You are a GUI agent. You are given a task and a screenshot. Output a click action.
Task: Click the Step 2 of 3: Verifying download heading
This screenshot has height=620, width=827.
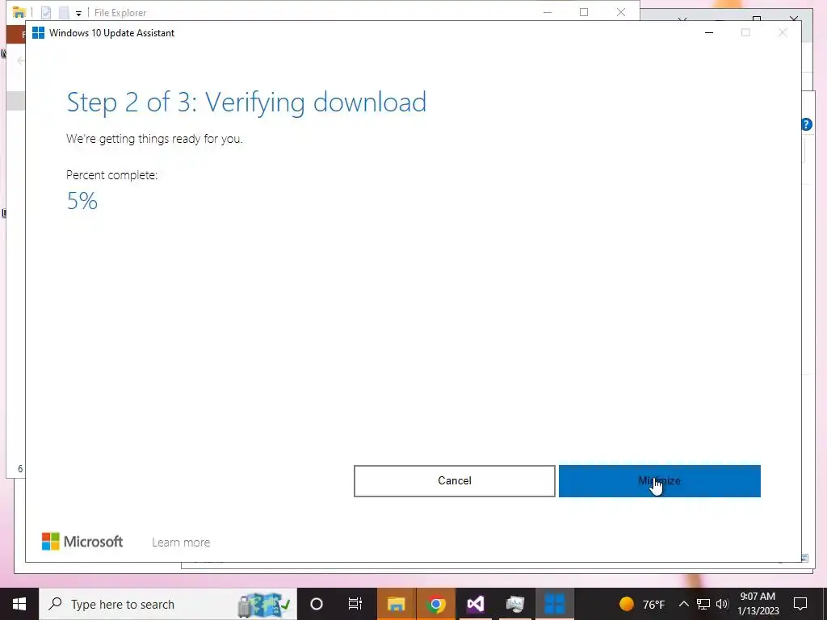click(246, 103)
